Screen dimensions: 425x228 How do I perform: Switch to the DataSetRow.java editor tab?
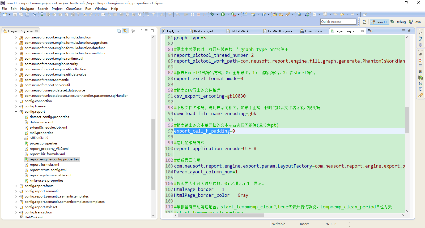pos(278,31)
